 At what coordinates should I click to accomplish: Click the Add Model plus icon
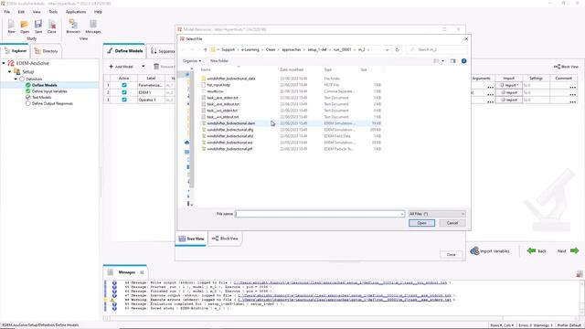tap(111, 67)
